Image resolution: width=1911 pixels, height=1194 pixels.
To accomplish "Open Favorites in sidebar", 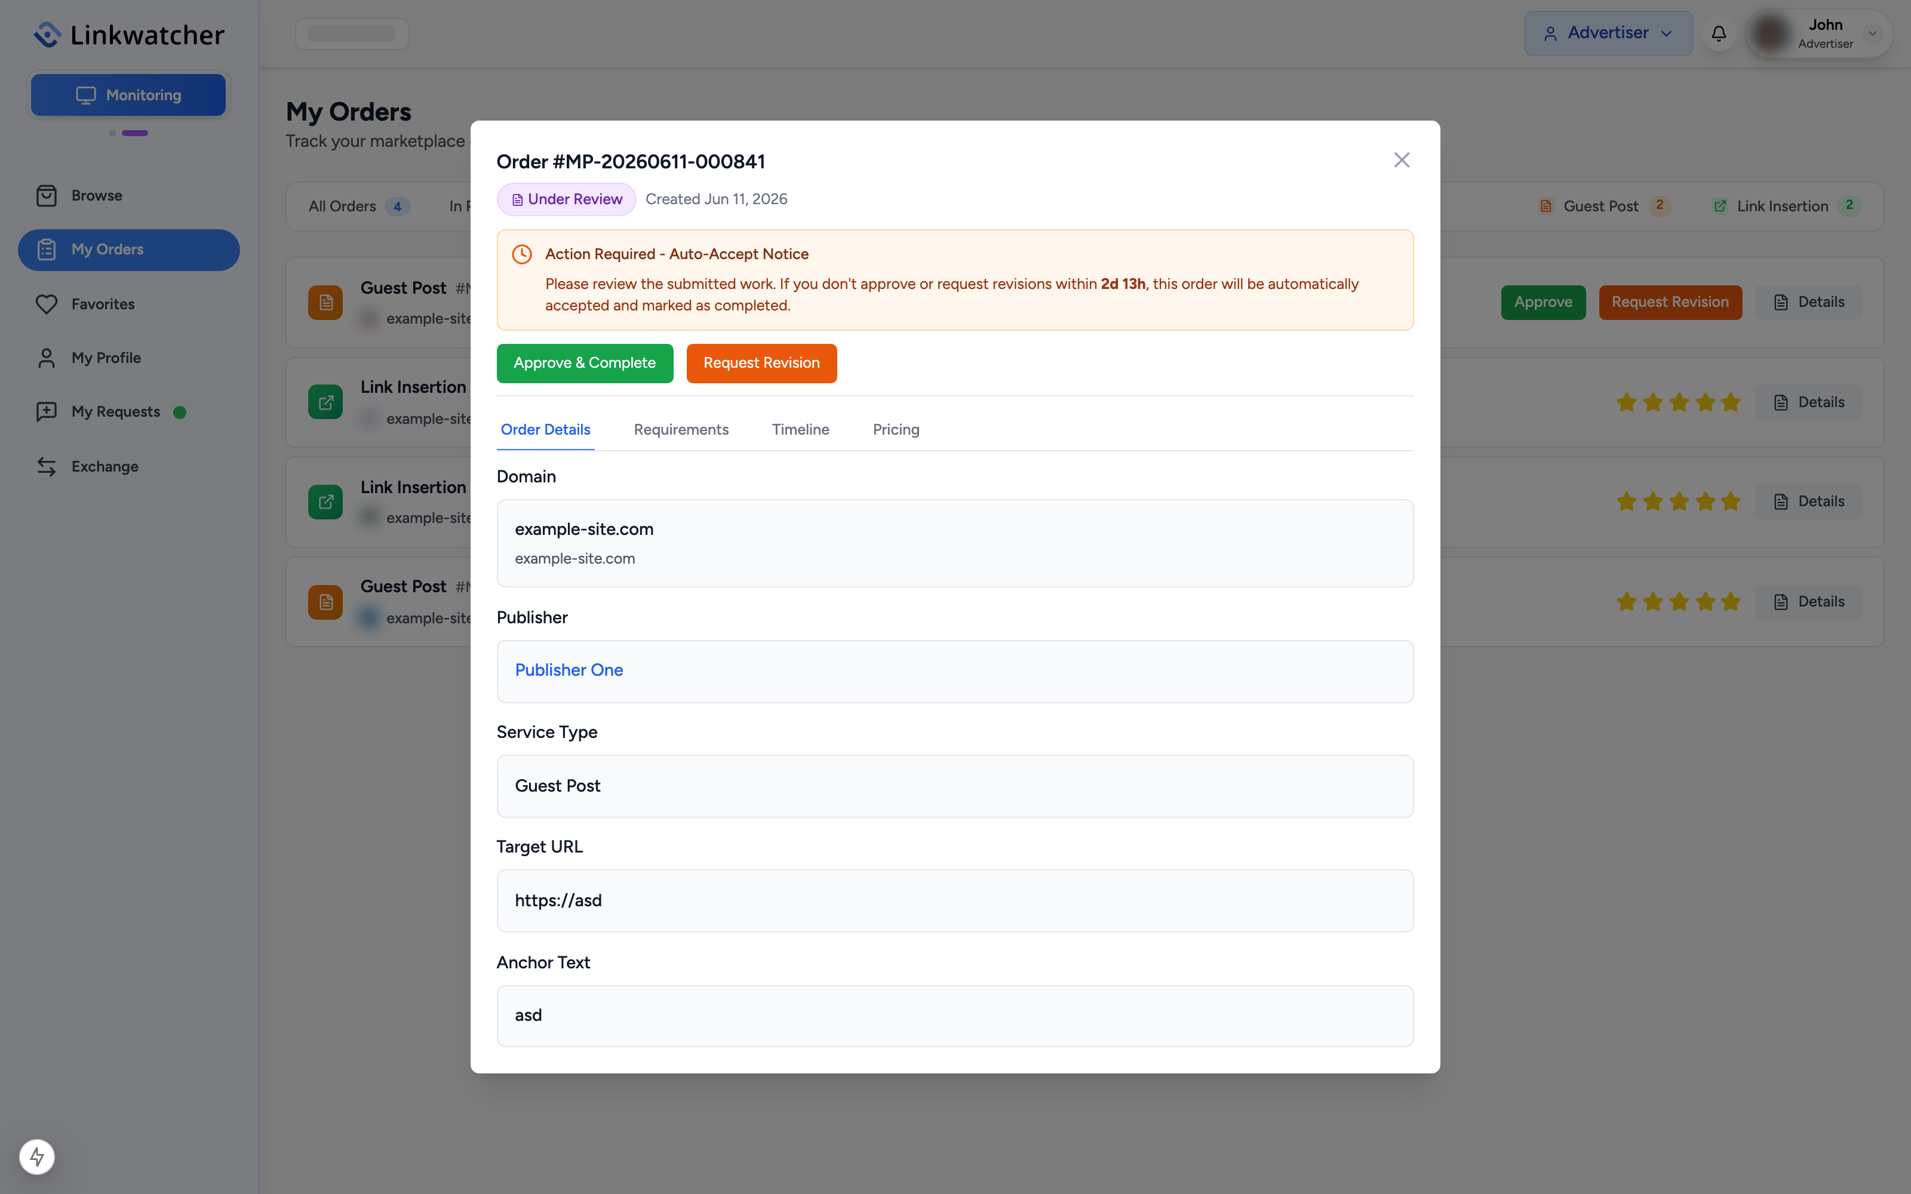I will pyautogui.click(x=129, y=304).
